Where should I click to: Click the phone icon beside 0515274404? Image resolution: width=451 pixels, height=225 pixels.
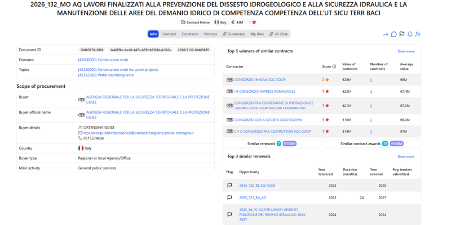coord(80,138)
